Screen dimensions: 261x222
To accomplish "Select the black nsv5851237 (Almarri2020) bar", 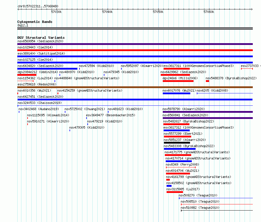I will 177,143.
